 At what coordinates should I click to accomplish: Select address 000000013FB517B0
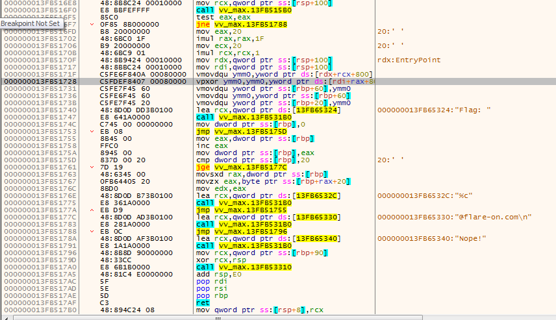tap(40, 310)
